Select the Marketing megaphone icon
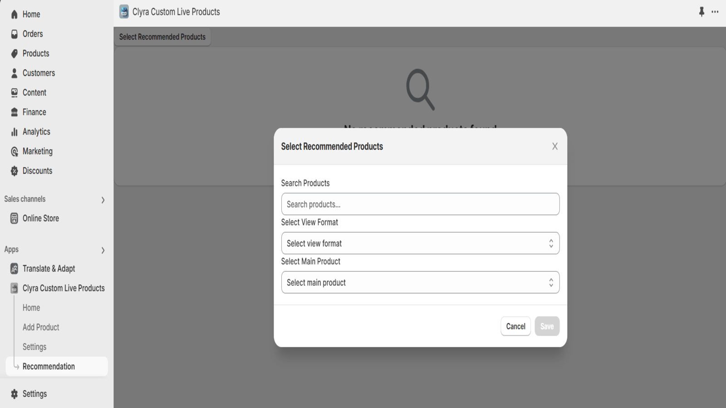This screenshot has height=408, width=726. (x=14, y=151)
